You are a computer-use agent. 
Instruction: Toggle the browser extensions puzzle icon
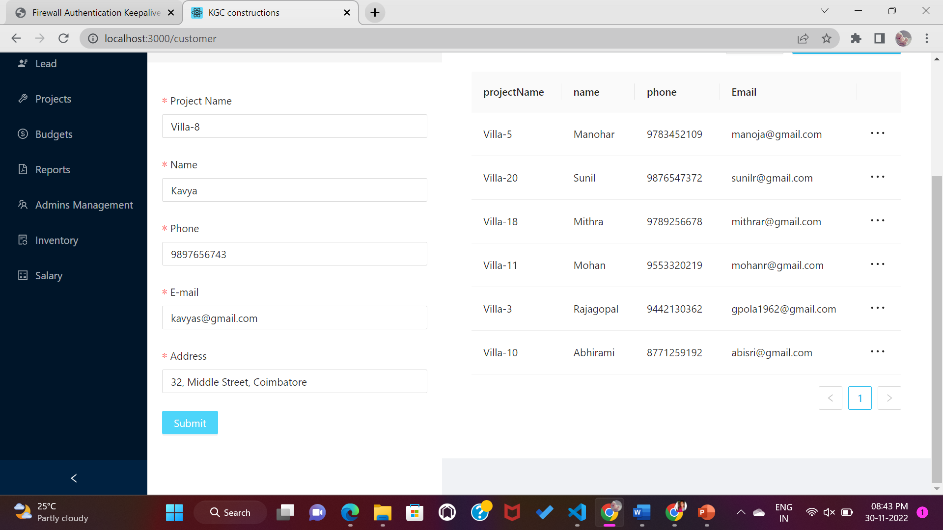click(x=856, y=38)
